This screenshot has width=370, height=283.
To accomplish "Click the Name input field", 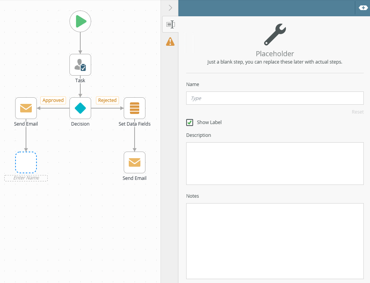I will tap(275, 98).
